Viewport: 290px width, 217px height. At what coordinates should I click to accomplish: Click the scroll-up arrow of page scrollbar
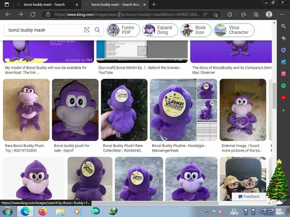click(x=274, y=23)
